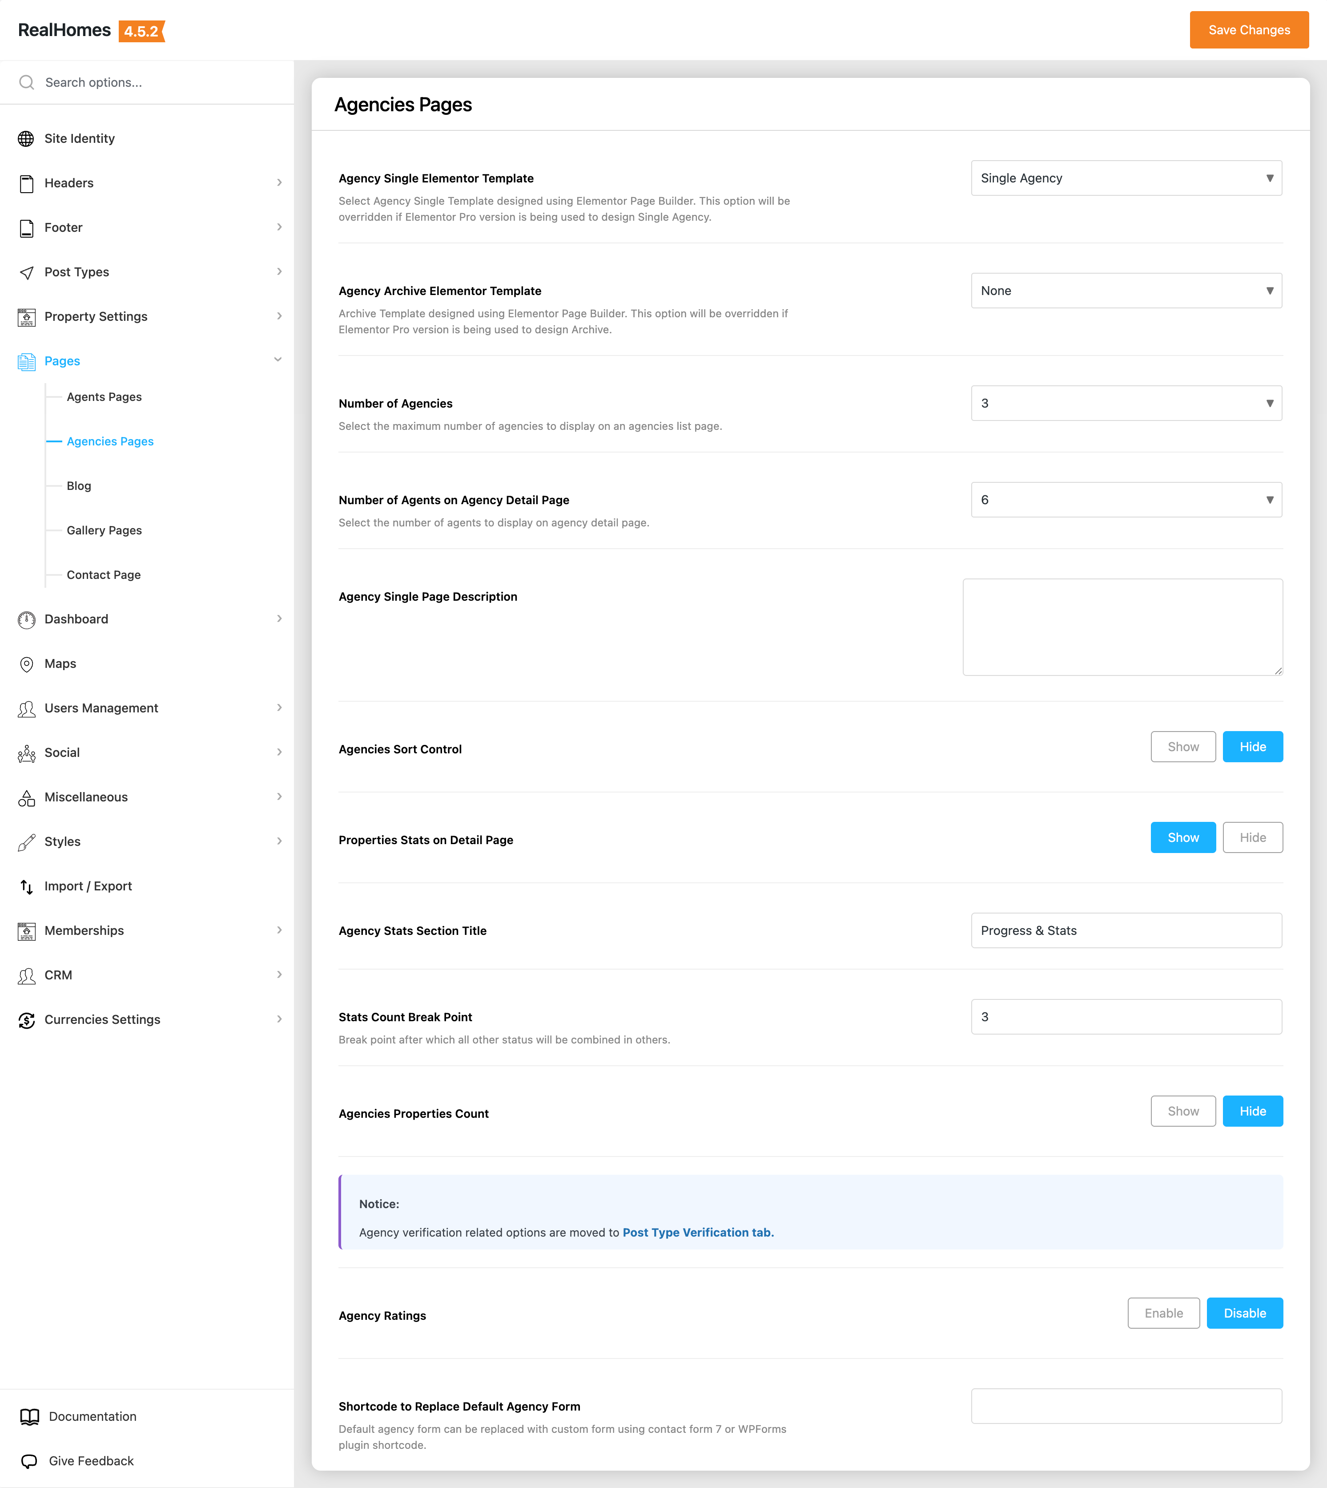
Task: Click the Save Changes button
Action: pyautogui.click(x=1248, y=30)
